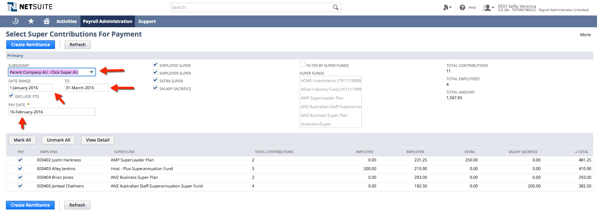Viewport: 597px width, 211px height.
Task: Click the search magnifier icon
Action: tap(336, 7)
